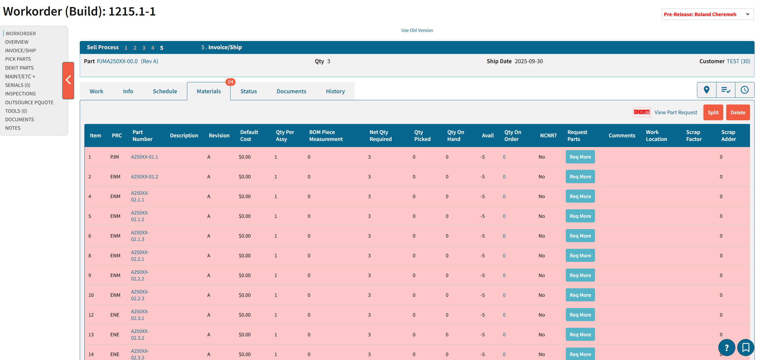Screen dimensions: 757x360
Task: Click the checklist icon button
Action: coord(726,90)
